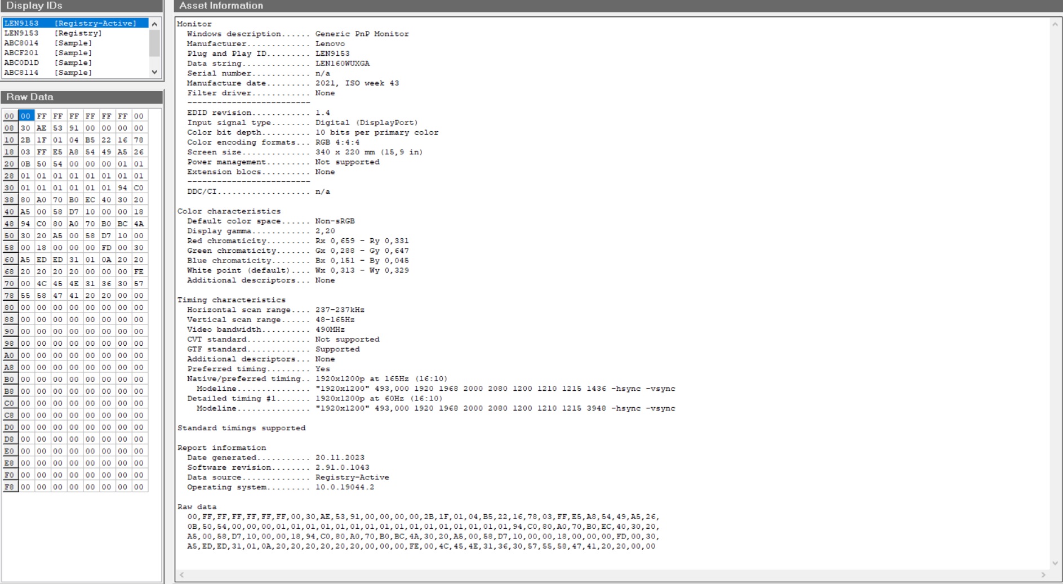The width and height of the screenshot is (1063, 584).
Task: Click the horizontal scan range '237-237kHz'
Action: [340, 310]
